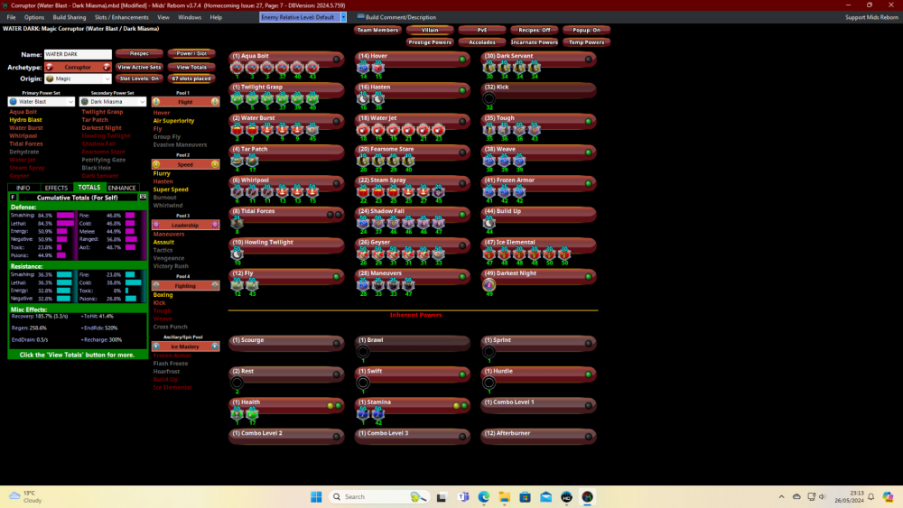Image resolution: width=903 pixels, height=508 pixels.
Task: Switch to the EFFECTS tab
Action: coord(56,188)
